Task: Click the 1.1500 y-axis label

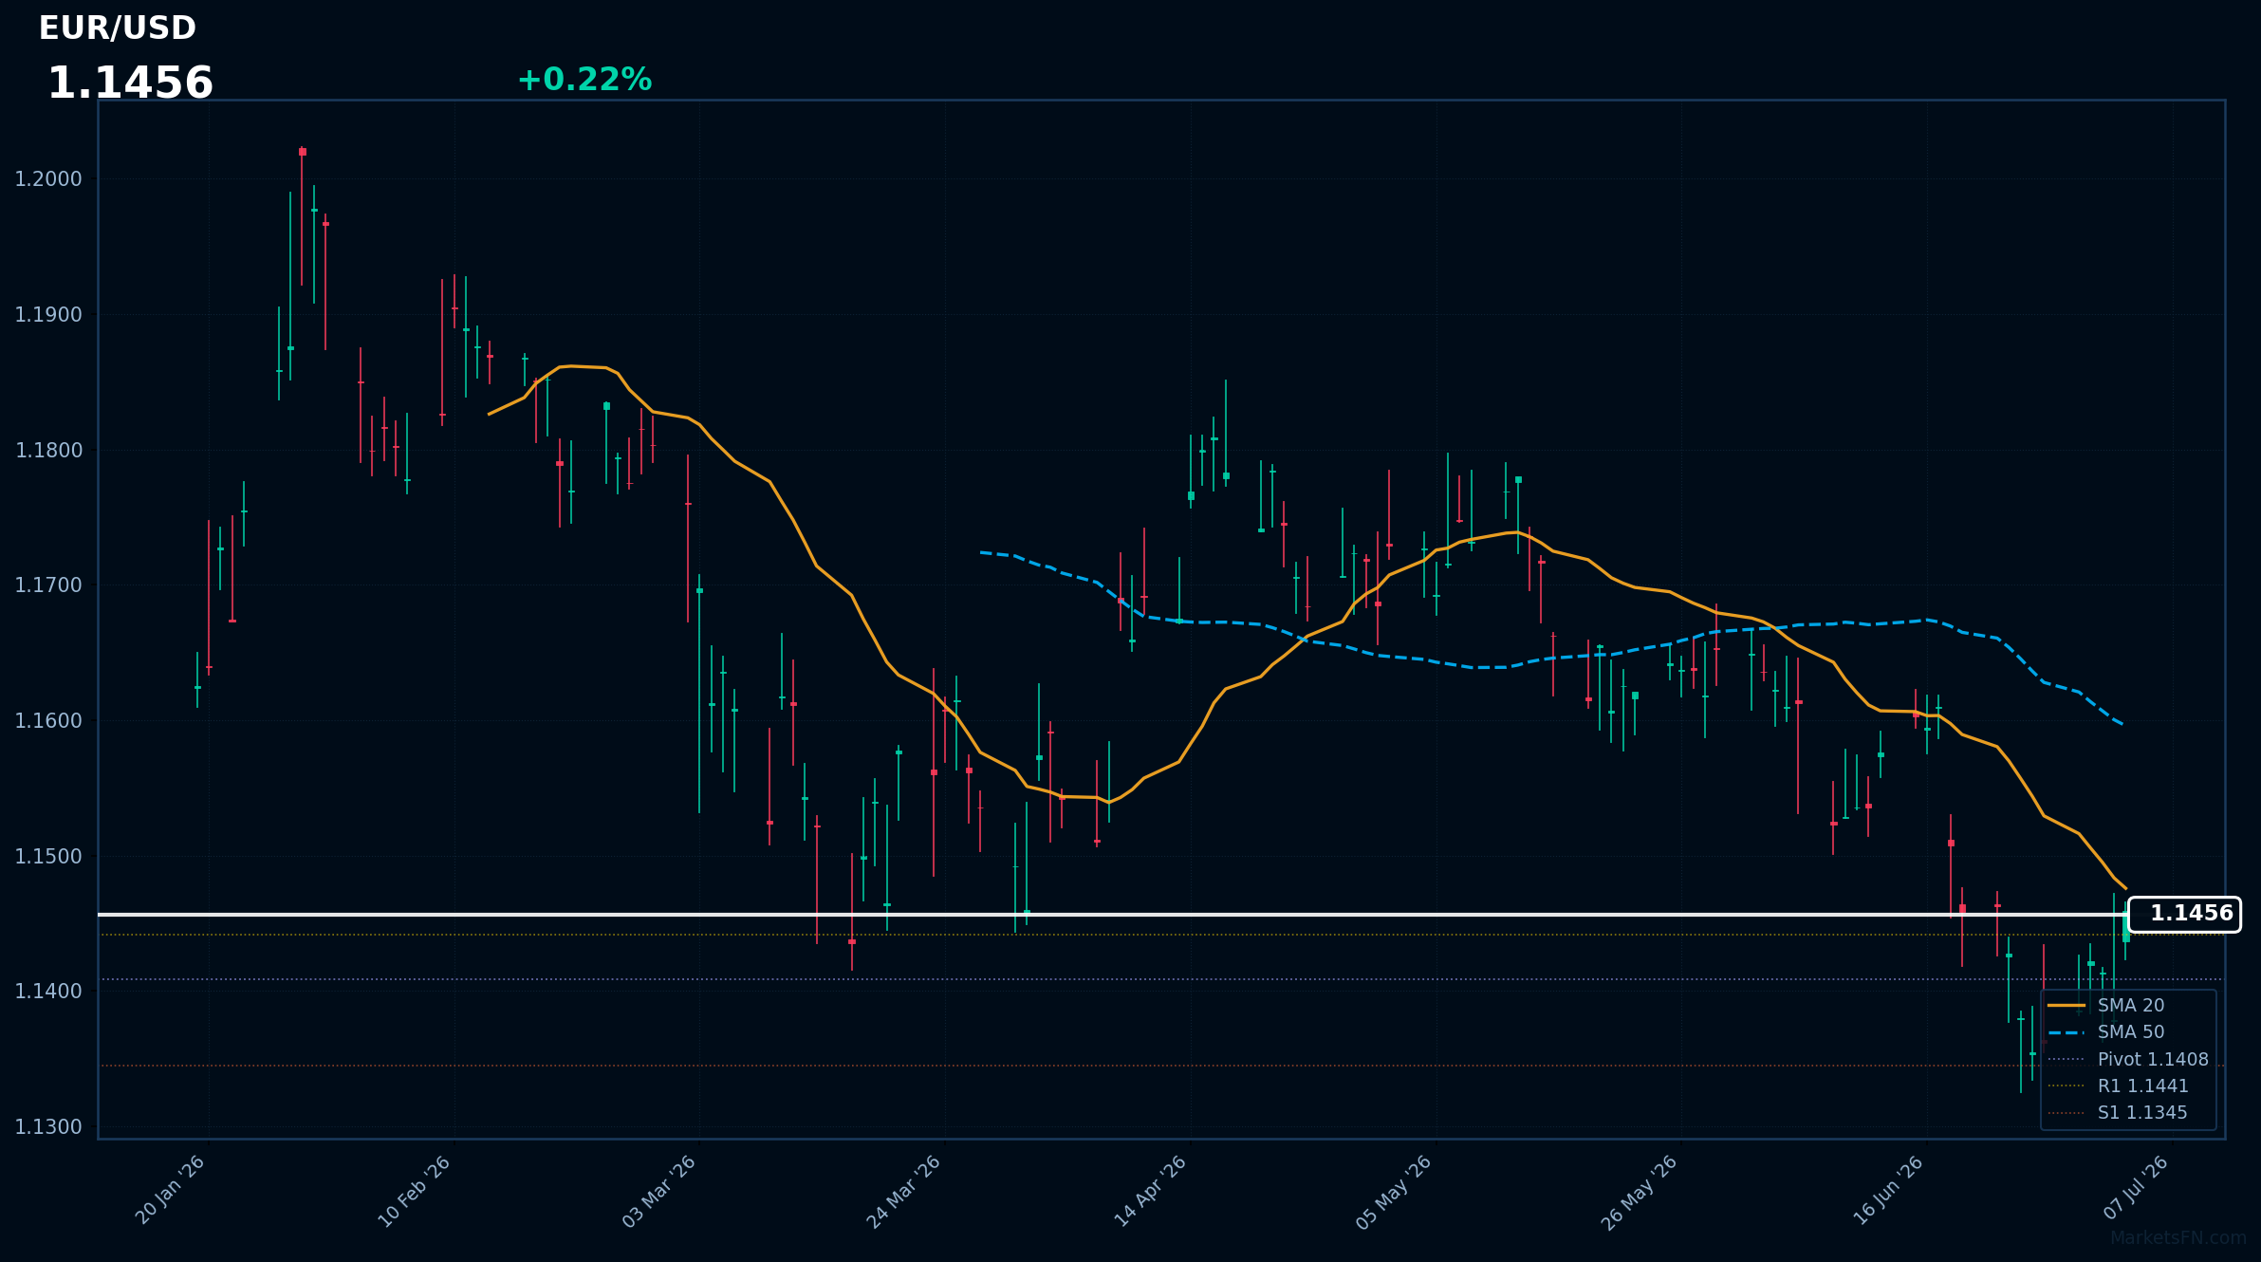Action: pos(48,856)
